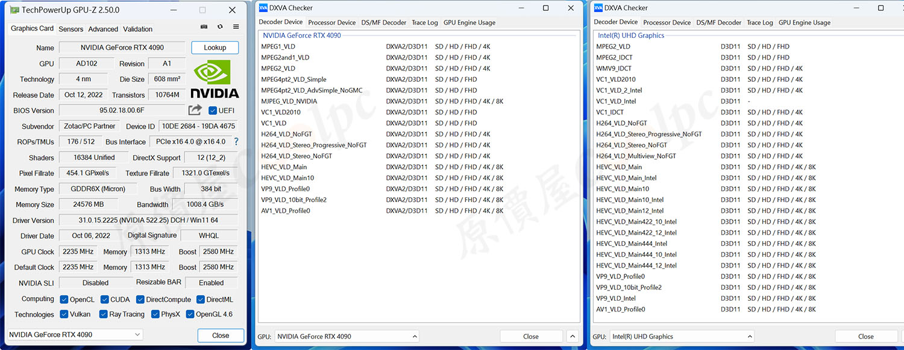904x350 pixels.
Task: Click the Resizable BAR value "Enabled"
Action: tap(212, 283)
